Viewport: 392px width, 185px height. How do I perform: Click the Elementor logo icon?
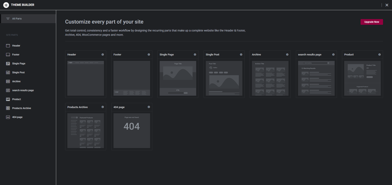click(x=6, y=5)
